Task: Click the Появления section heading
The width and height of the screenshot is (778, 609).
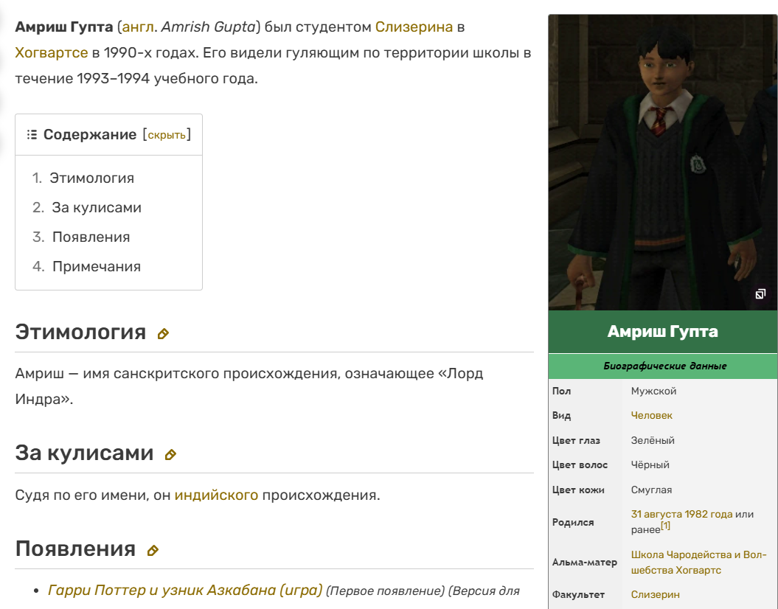Action: point(75,549)
